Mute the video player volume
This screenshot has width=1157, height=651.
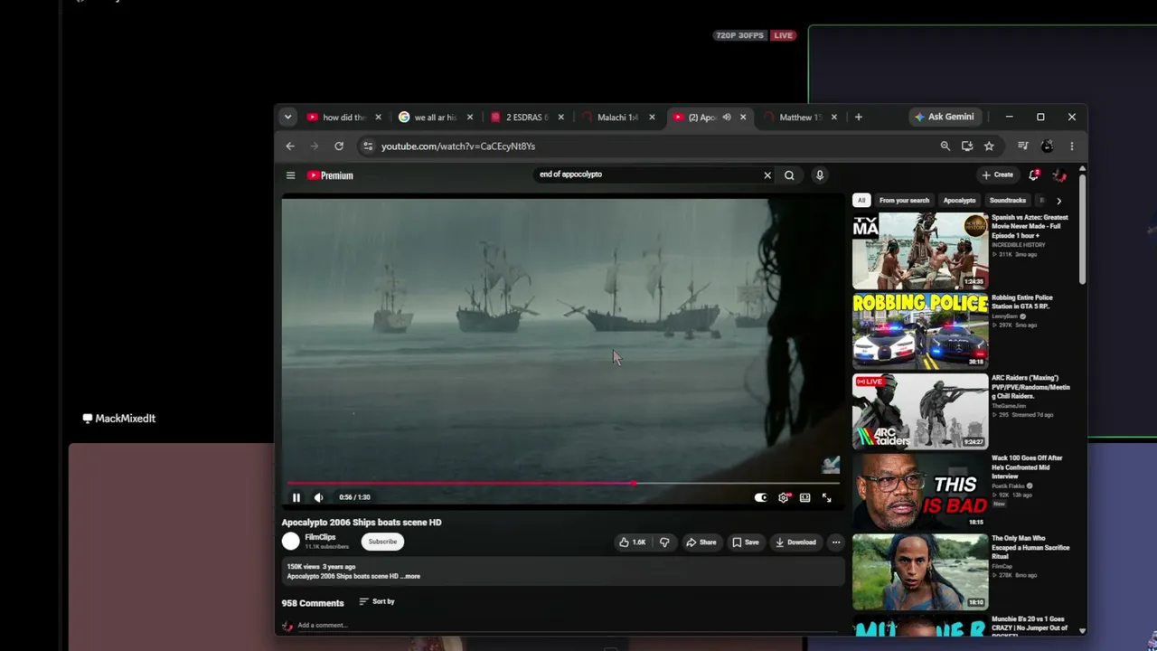coord(318,497)
